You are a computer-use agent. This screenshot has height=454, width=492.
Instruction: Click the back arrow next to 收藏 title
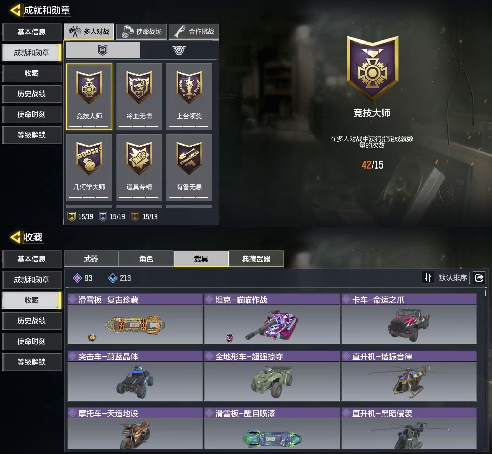(x=15, y=237)
